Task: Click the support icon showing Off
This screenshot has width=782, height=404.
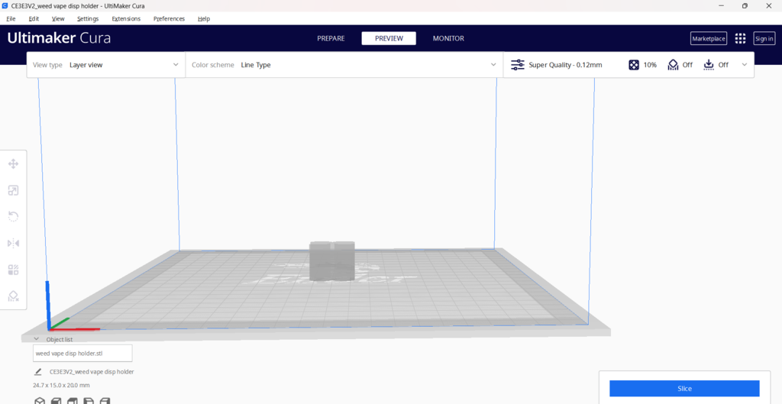Action: pyautogui.click(x=673, y=65)
